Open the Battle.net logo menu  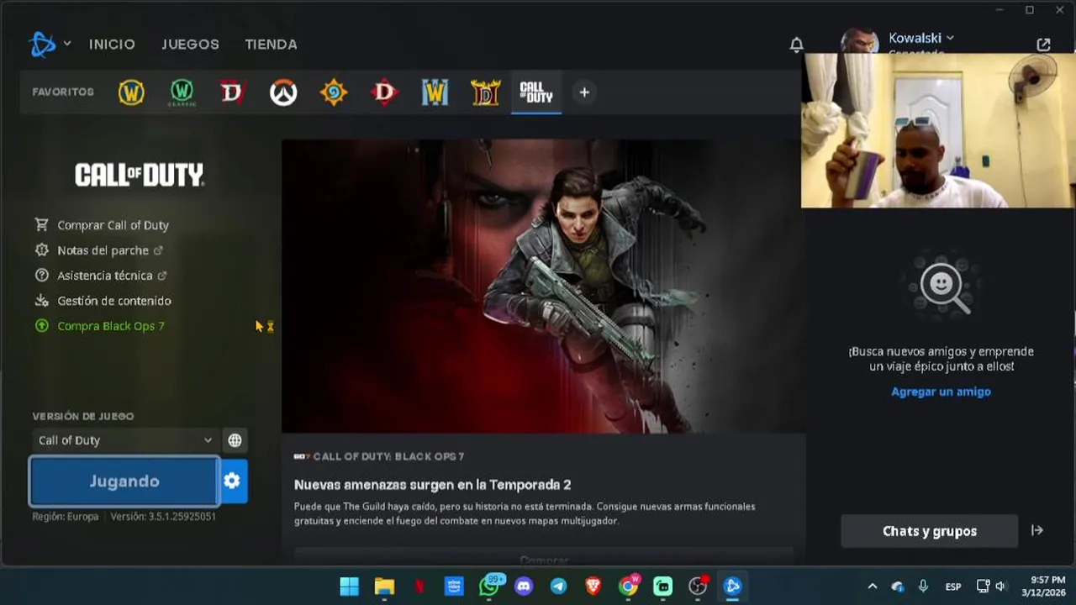pyautogui.click(x=42, y=44)
